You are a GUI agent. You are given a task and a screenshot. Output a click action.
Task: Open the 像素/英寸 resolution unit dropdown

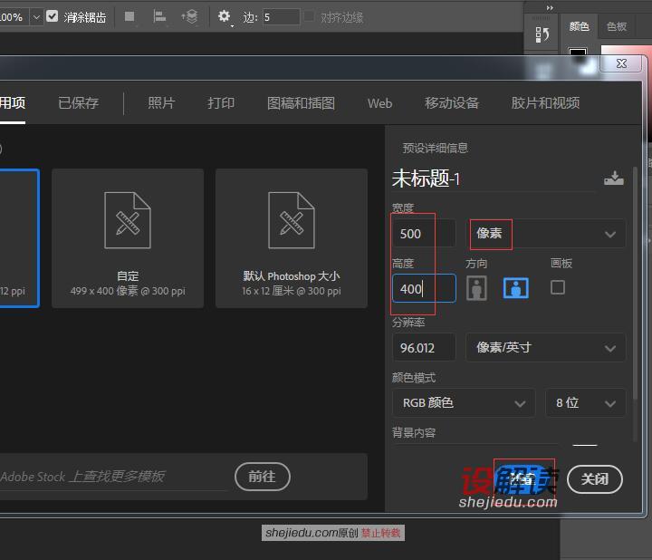(x=545, y=347)
